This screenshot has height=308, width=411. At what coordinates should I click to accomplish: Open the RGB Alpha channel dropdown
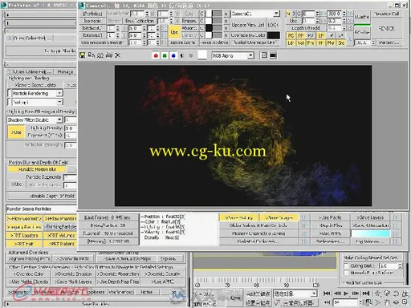pos(233,55)
